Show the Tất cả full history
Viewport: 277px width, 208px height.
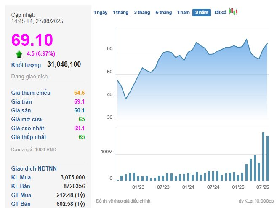pos(220,13)
